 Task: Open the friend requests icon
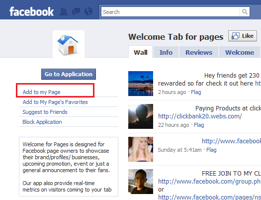(64, 11)
